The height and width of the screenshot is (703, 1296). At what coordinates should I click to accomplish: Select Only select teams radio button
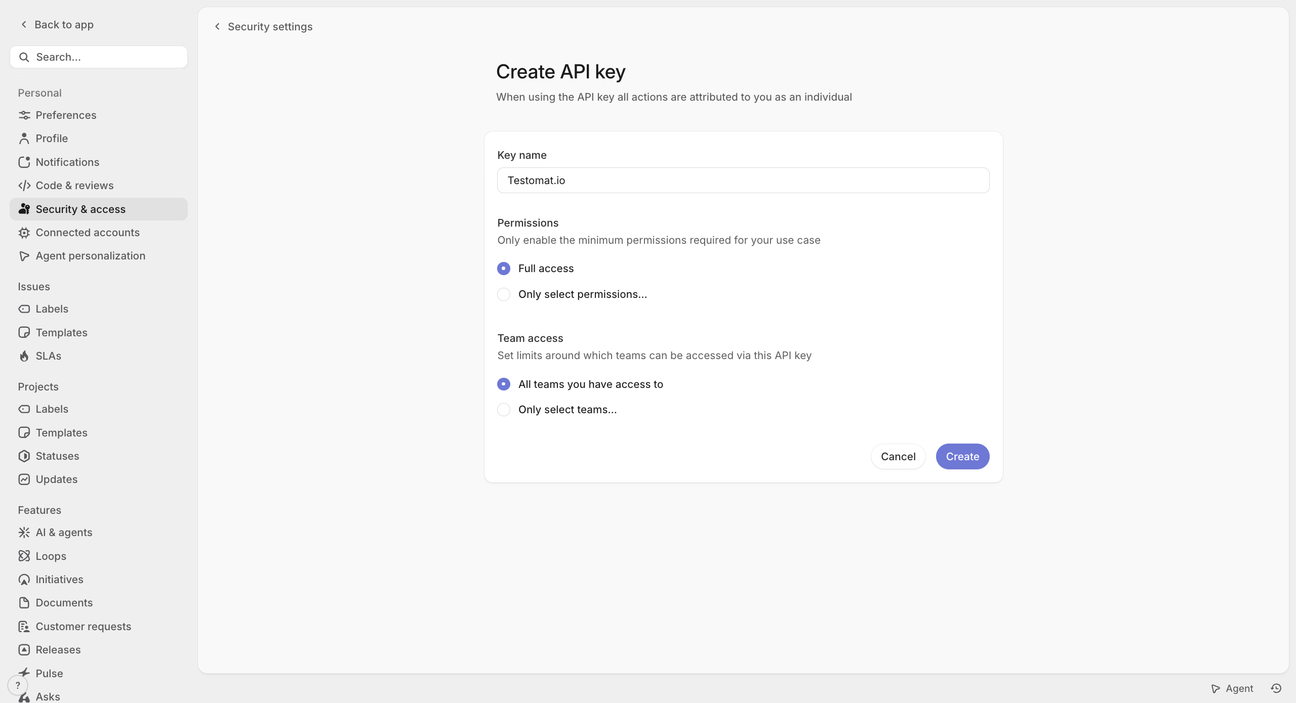[x=504, y=410]
